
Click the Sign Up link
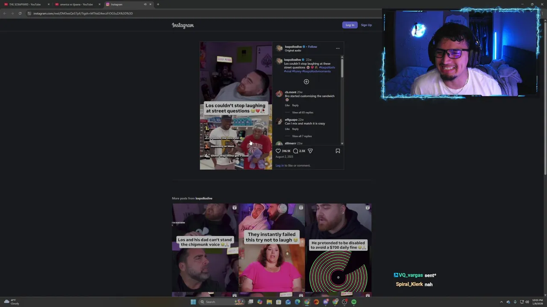(x=366, y=25)
